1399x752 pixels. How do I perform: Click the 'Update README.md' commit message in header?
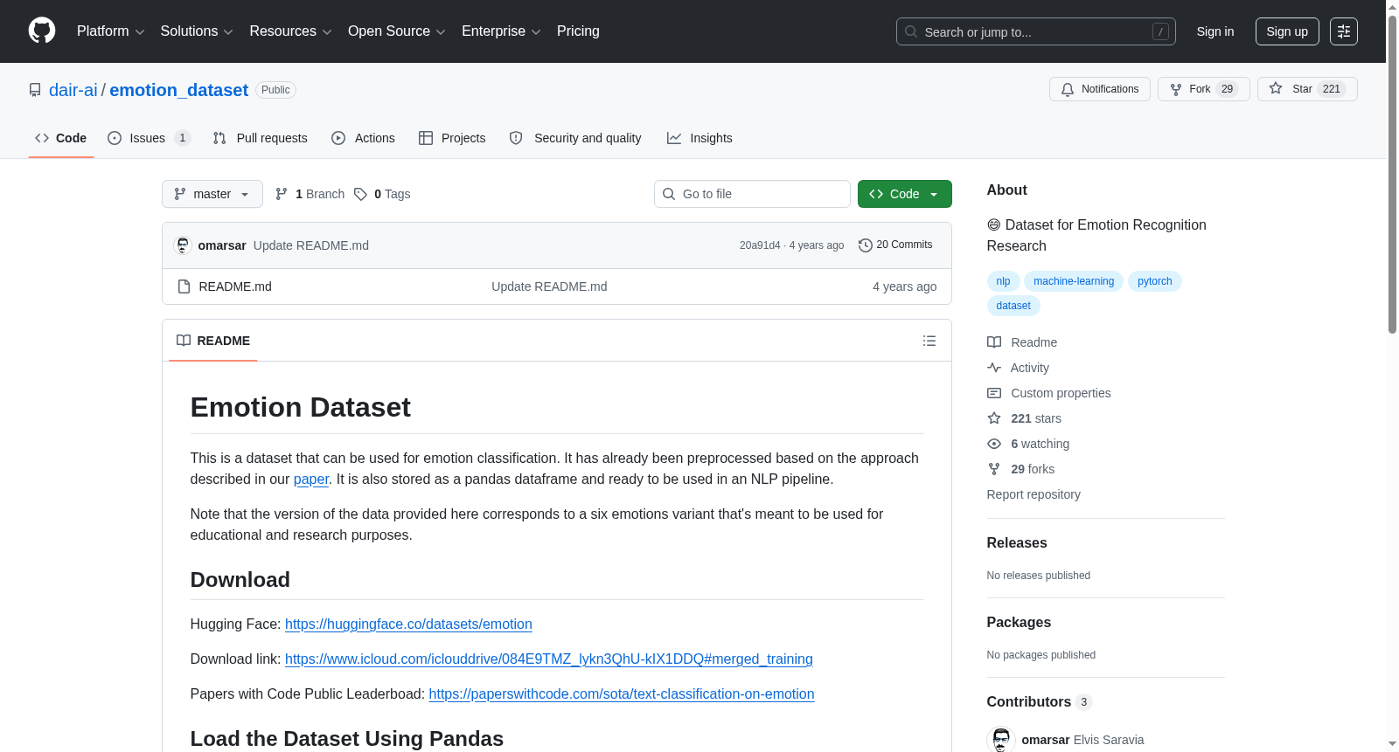coord(311,245)
